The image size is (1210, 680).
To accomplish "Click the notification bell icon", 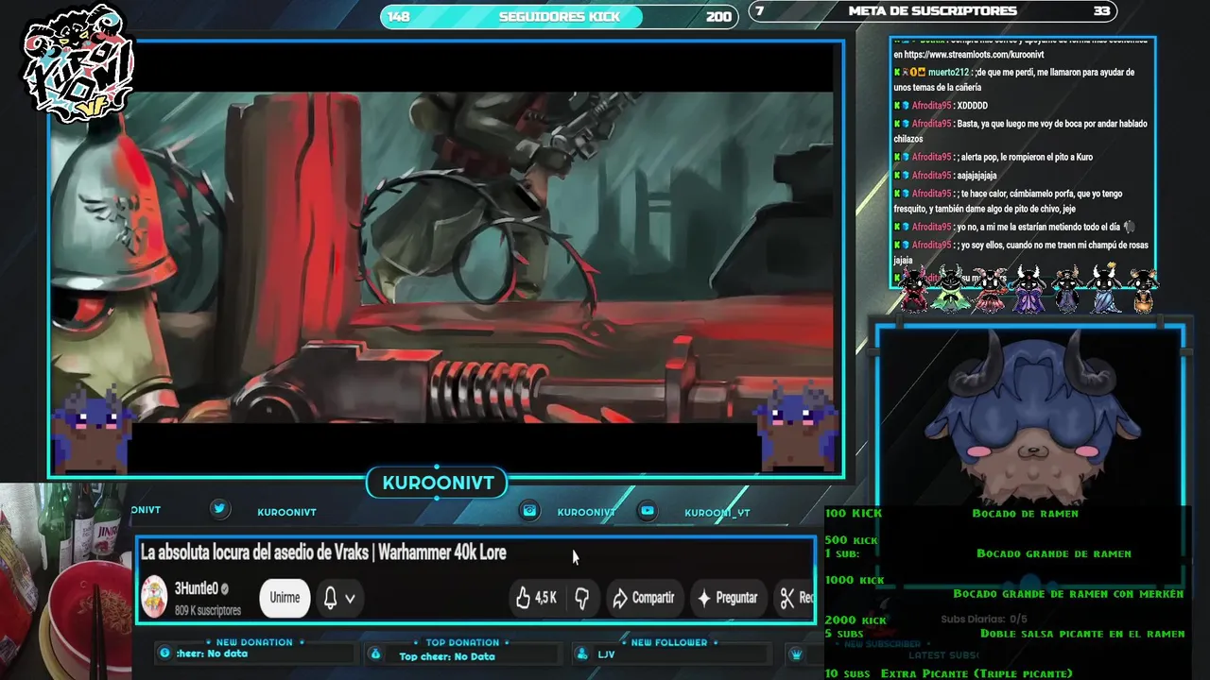I will tap(330, 598).
